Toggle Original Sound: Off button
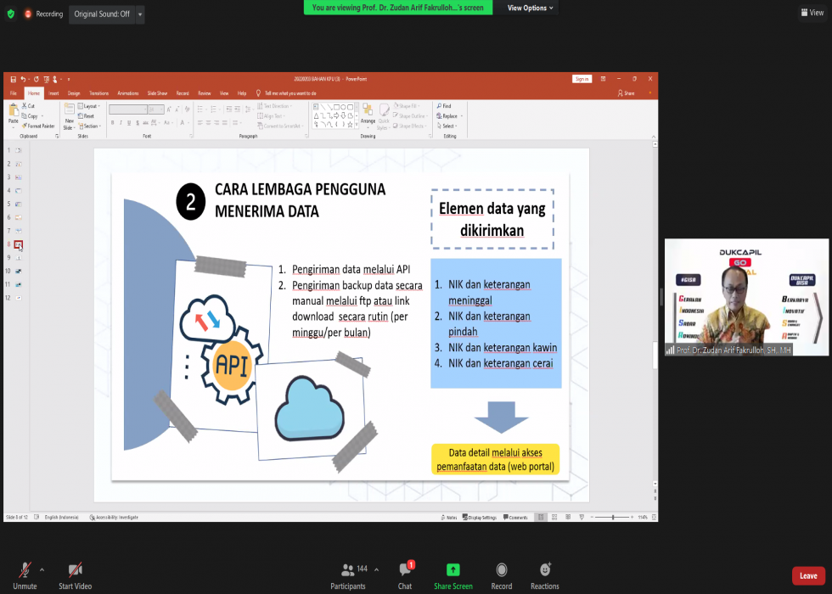 [102, 14]
